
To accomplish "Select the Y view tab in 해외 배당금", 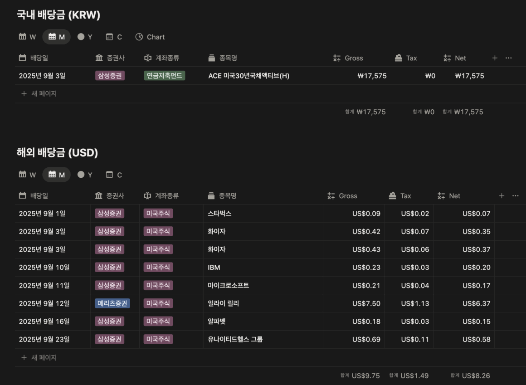I will (x=85, y=175).
